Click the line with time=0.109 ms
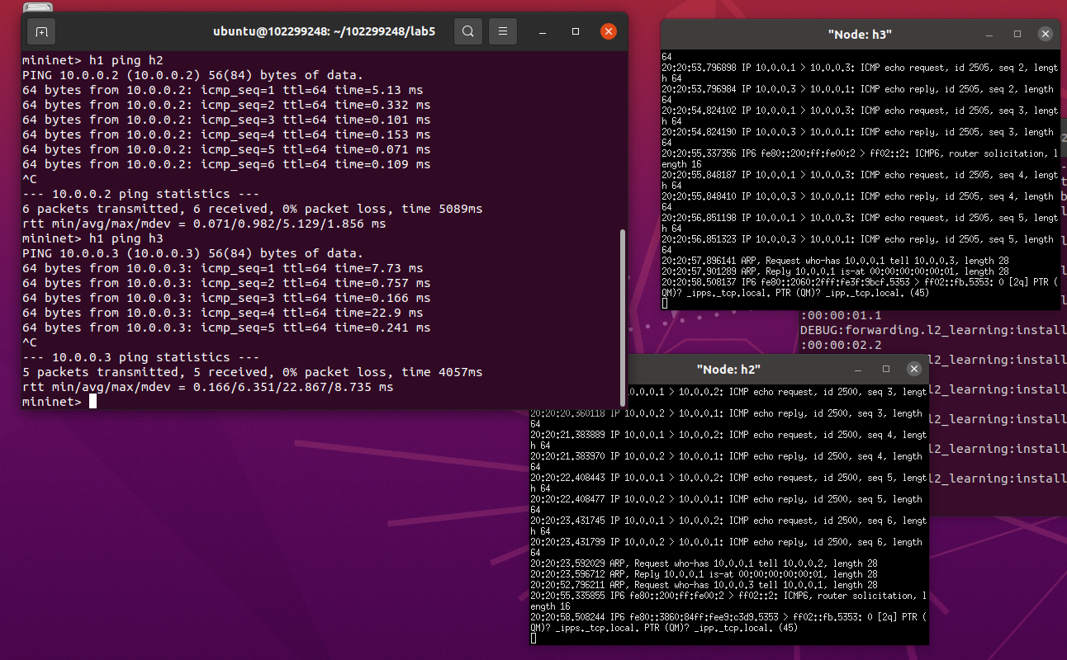The width and height of the screenshot is (1067, 660). (226, 164)
